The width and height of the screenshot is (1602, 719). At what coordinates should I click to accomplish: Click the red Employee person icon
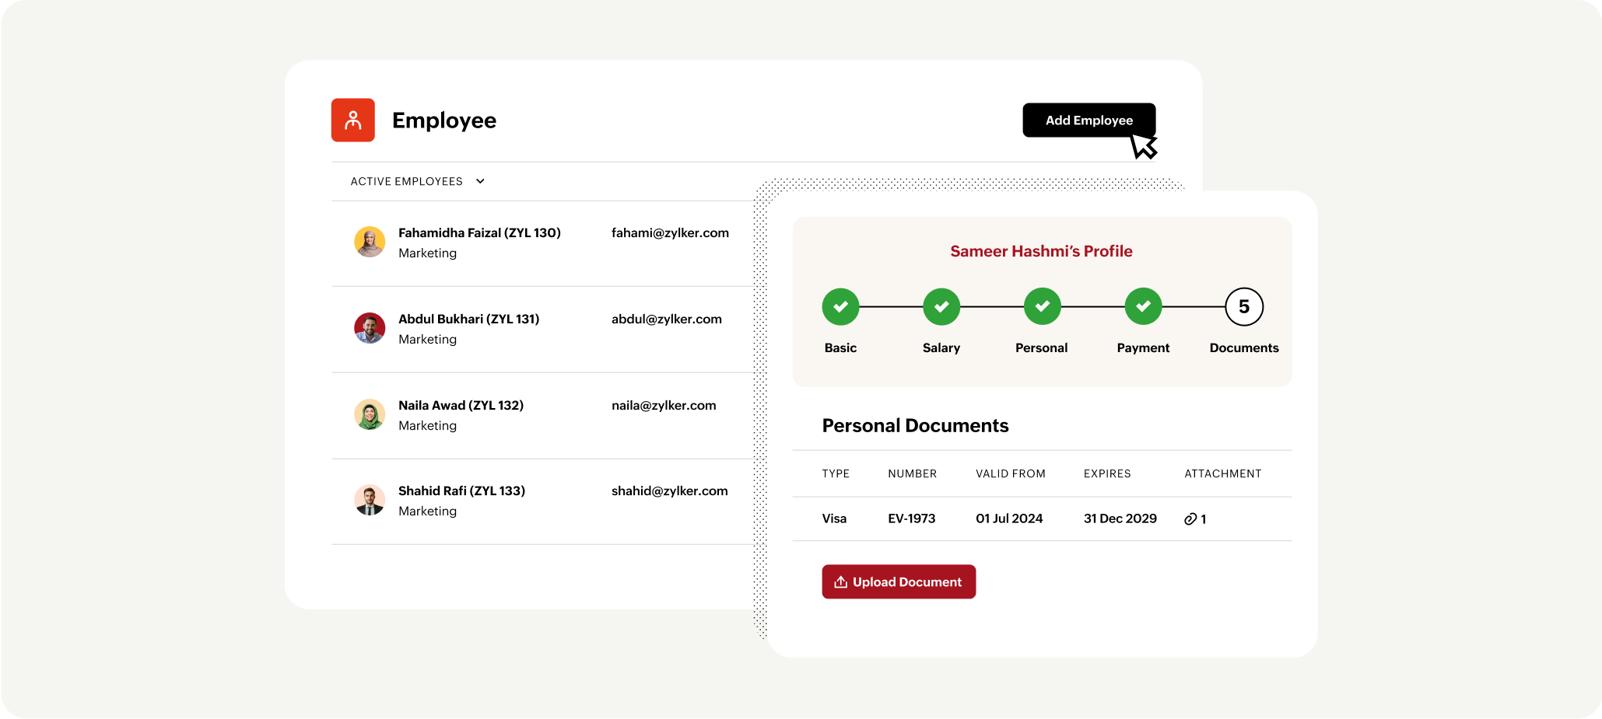click(352, 120)
